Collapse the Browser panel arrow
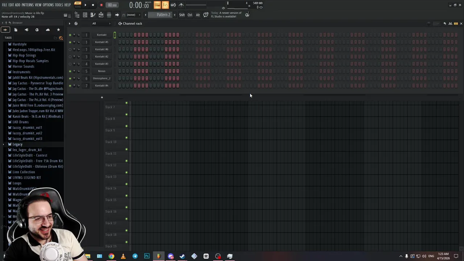The image size is (464, 261). (2, 23)
